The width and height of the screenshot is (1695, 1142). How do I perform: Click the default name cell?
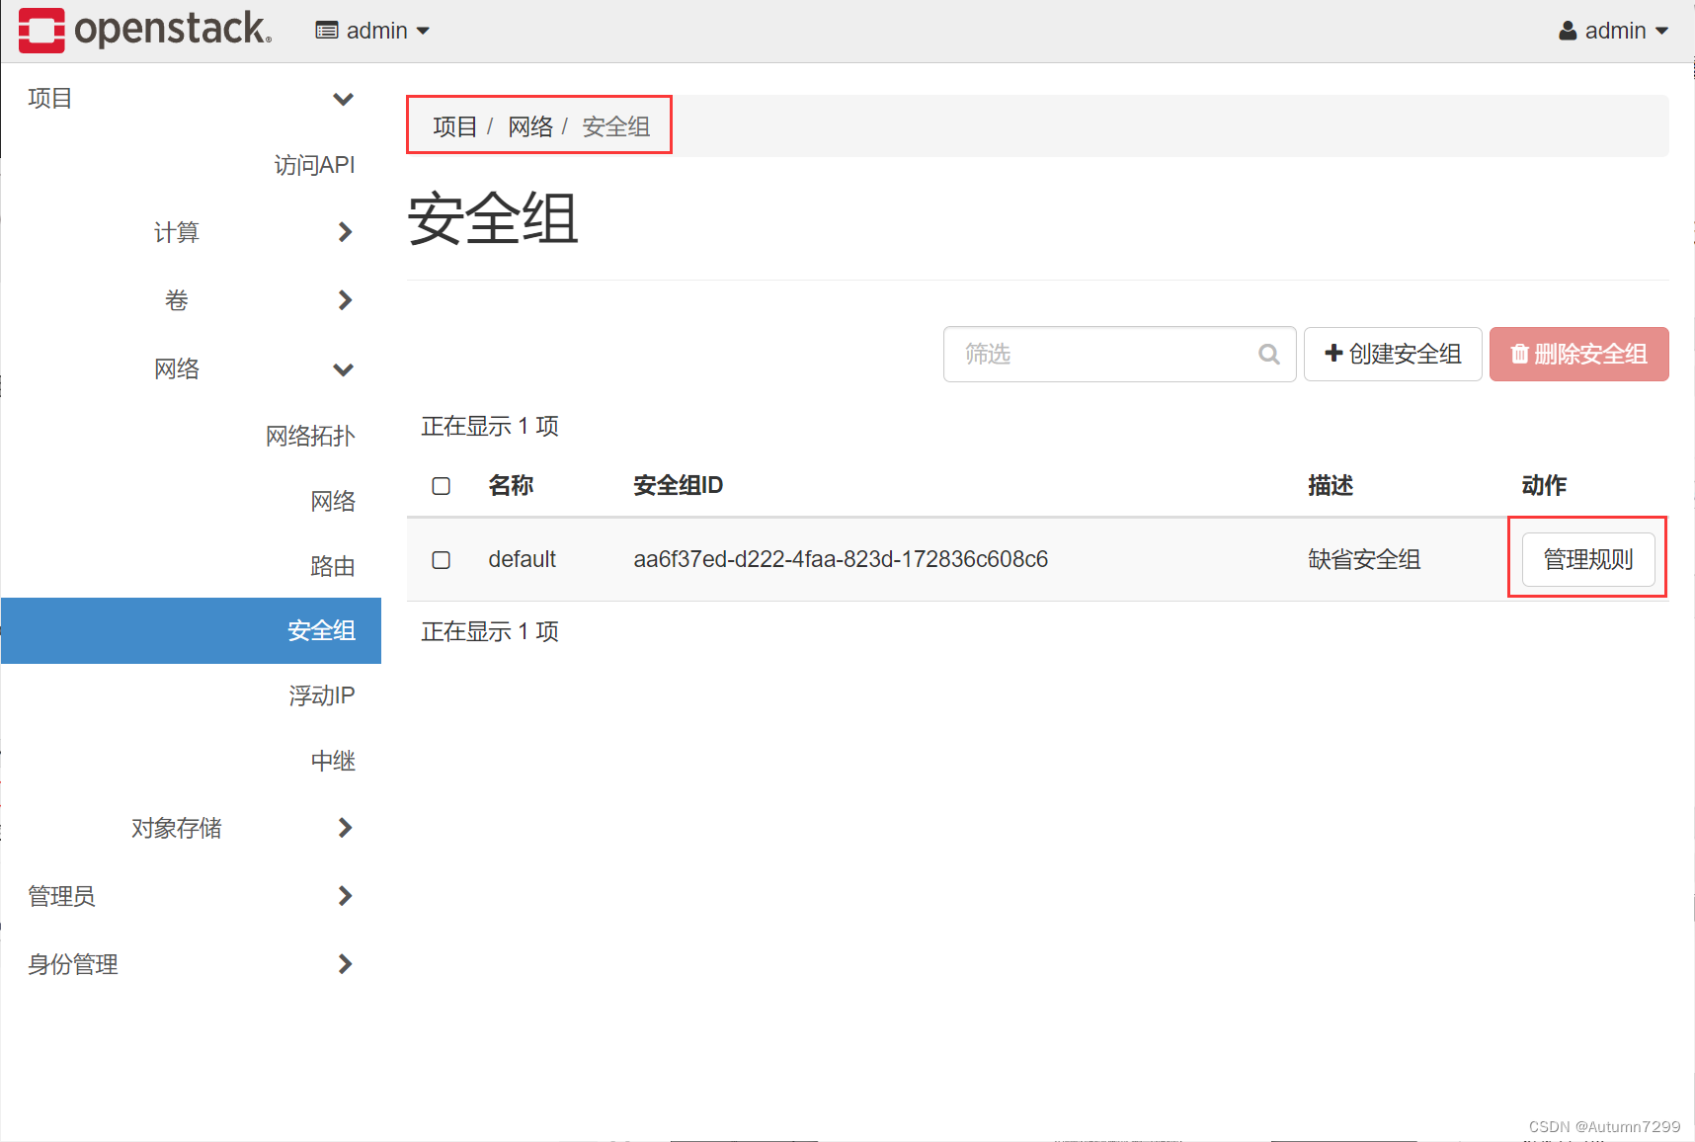click(522, 559)
